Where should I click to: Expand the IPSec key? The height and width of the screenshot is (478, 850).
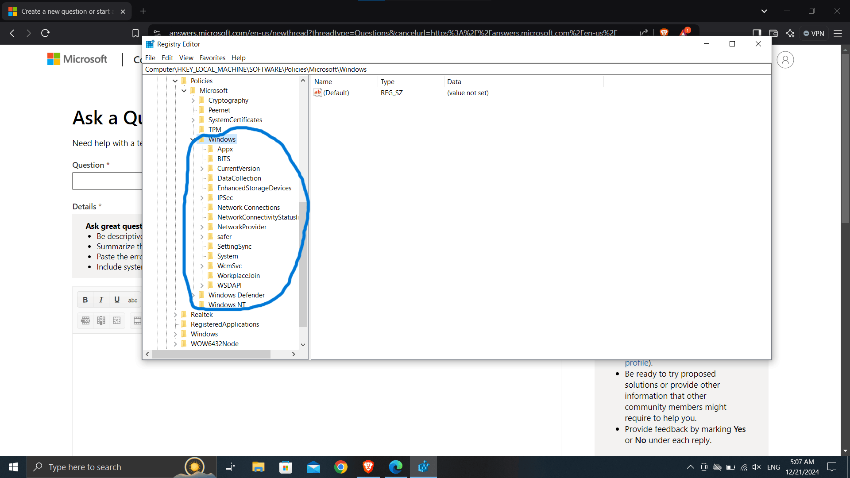coord(202,198)
